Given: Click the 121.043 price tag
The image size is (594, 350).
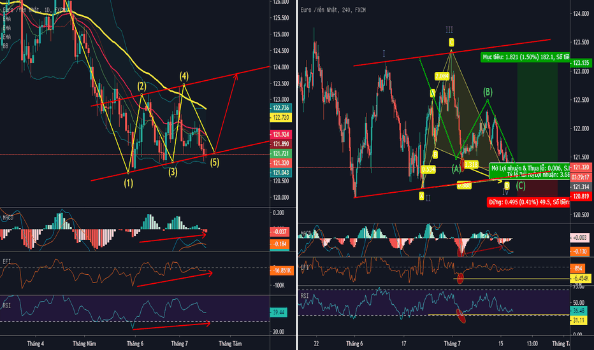Looking at the screenshot, I should [x=280, y=172].
